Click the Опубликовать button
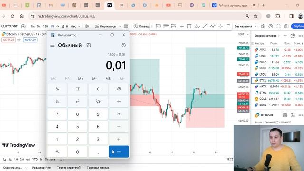The width and height of the screenshot is (304, 171). click(x=298, y=26)
